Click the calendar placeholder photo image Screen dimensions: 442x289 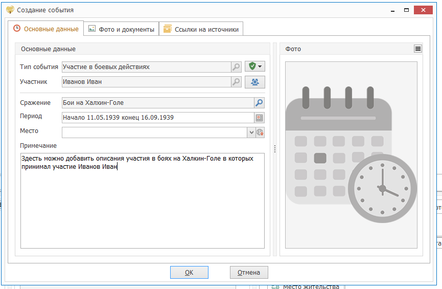(351, 155)
